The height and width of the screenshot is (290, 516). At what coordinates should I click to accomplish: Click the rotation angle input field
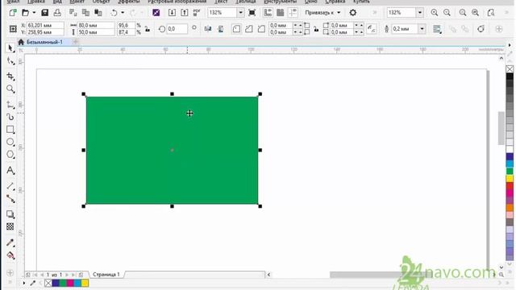click(177, 29)
